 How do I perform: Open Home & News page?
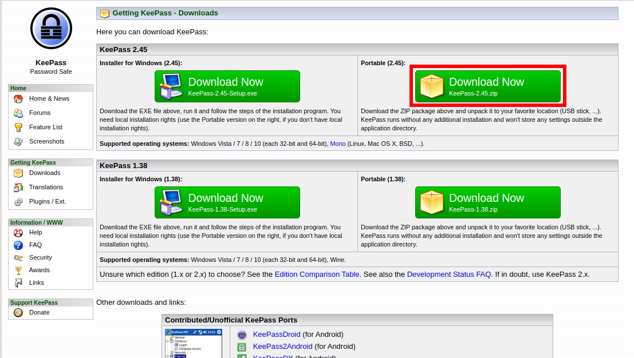pyautogui.click(x=49, y=98)
